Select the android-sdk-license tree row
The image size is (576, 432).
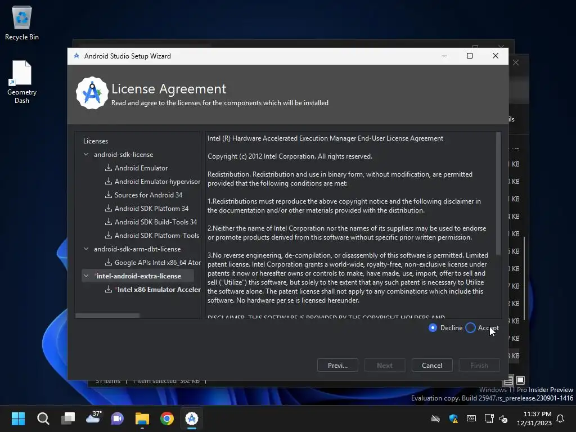pyautogui.click(x=123, y=155)
